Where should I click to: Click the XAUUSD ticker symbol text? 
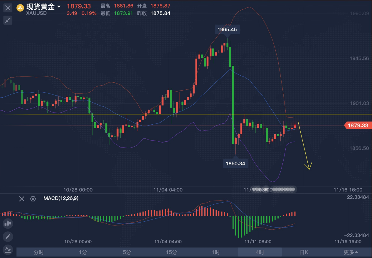tap(36, 13)
